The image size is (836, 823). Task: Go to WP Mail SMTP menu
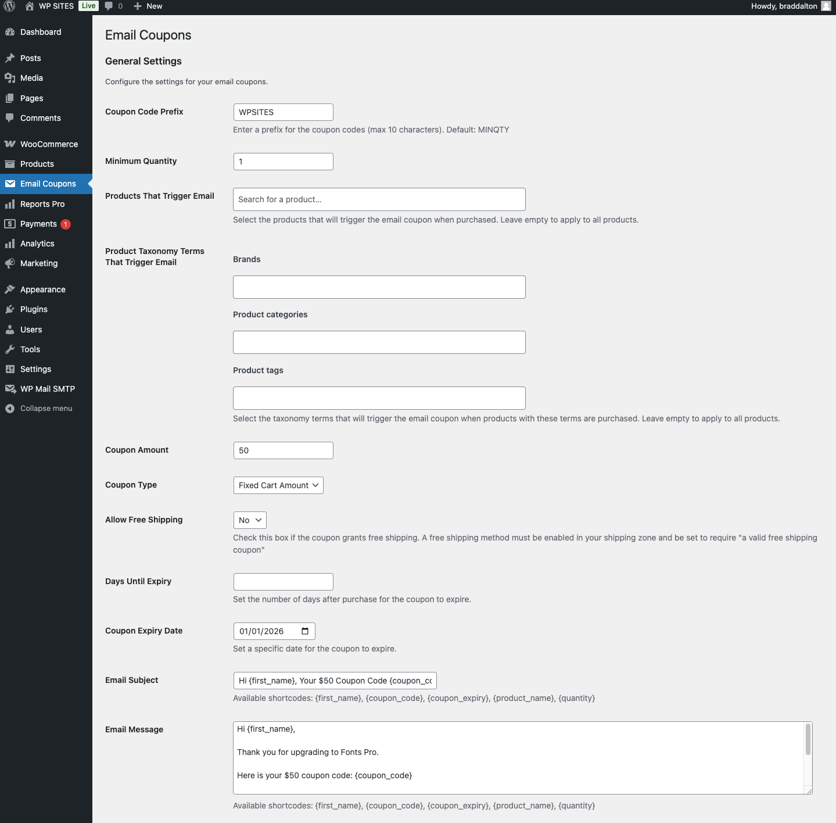(47, 389)
